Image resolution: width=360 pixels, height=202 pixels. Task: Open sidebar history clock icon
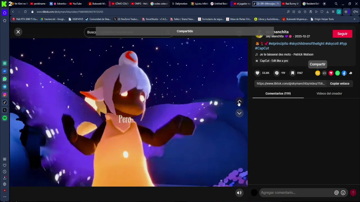[4, 172]
